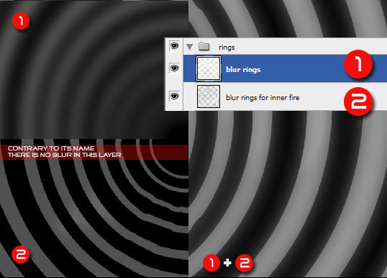Click the red 'Contrary to its name' banner
Image resolution: width=387 pixels, height=278 pixels.
pos(94,152)
